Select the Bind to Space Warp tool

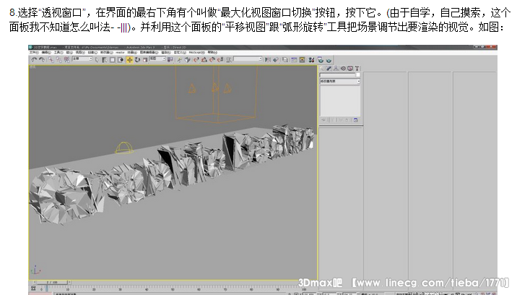66,59
